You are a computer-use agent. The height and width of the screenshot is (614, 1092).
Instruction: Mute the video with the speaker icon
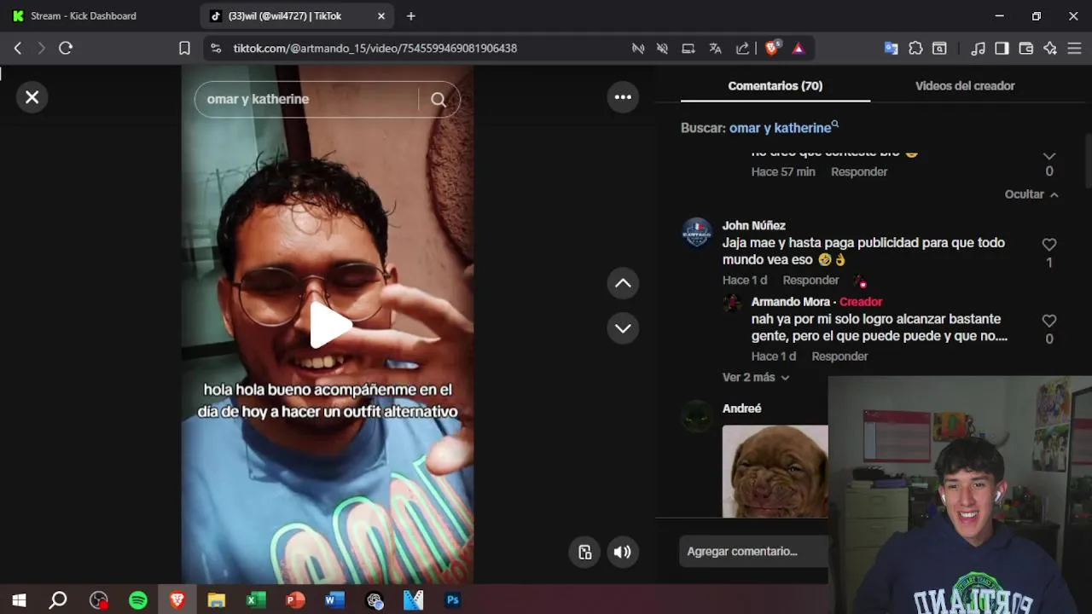[x=623, y=552]
